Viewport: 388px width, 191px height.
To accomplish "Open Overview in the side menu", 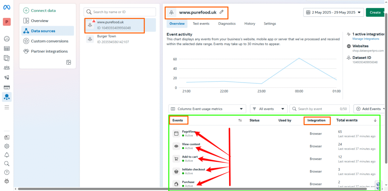I will tap(47, 21).
